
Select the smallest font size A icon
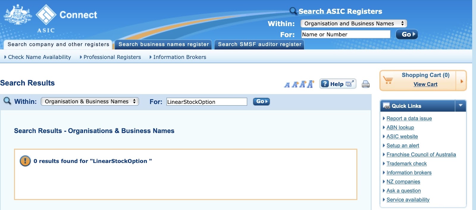[287, 85]
